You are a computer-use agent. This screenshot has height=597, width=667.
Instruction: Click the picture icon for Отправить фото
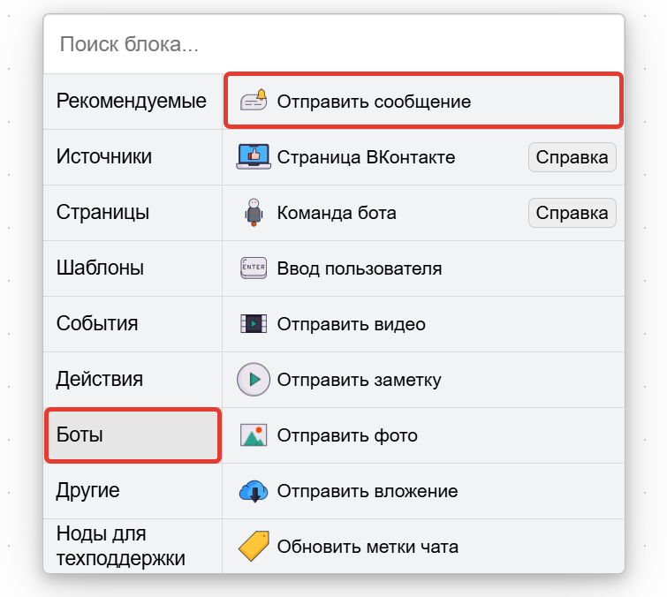coord(254,435)
